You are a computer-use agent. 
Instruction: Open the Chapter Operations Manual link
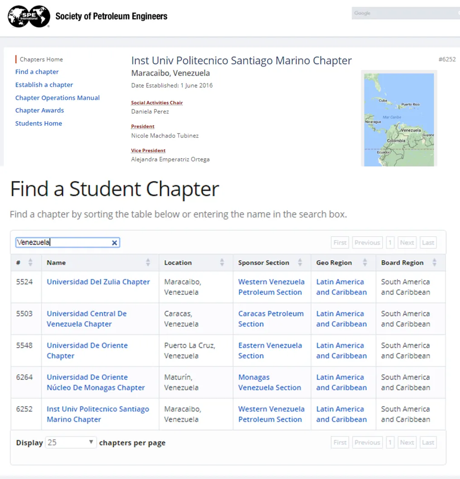click(x=57, y=98)
